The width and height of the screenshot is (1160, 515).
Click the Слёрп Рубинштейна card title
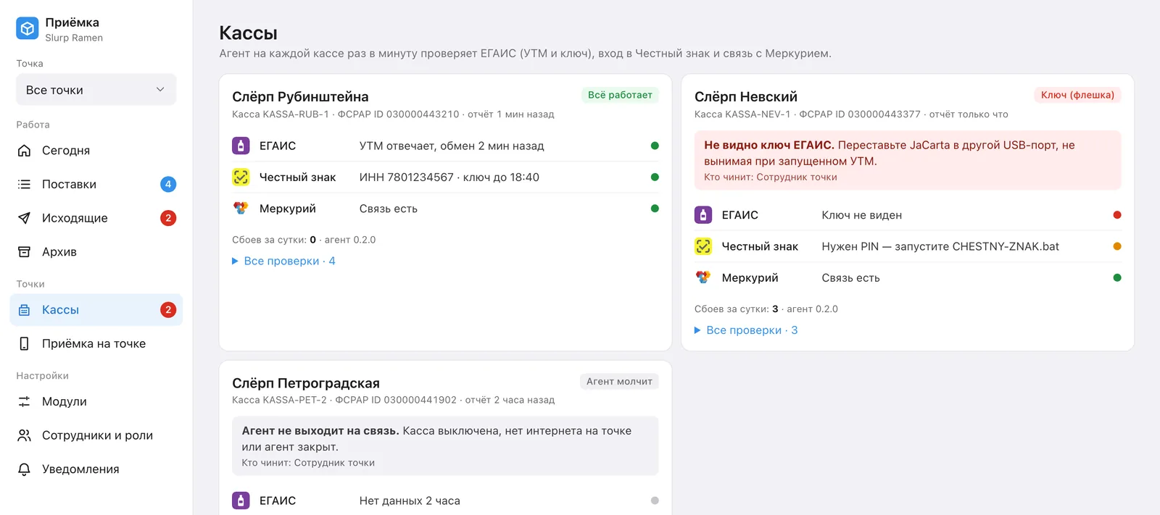300,96
